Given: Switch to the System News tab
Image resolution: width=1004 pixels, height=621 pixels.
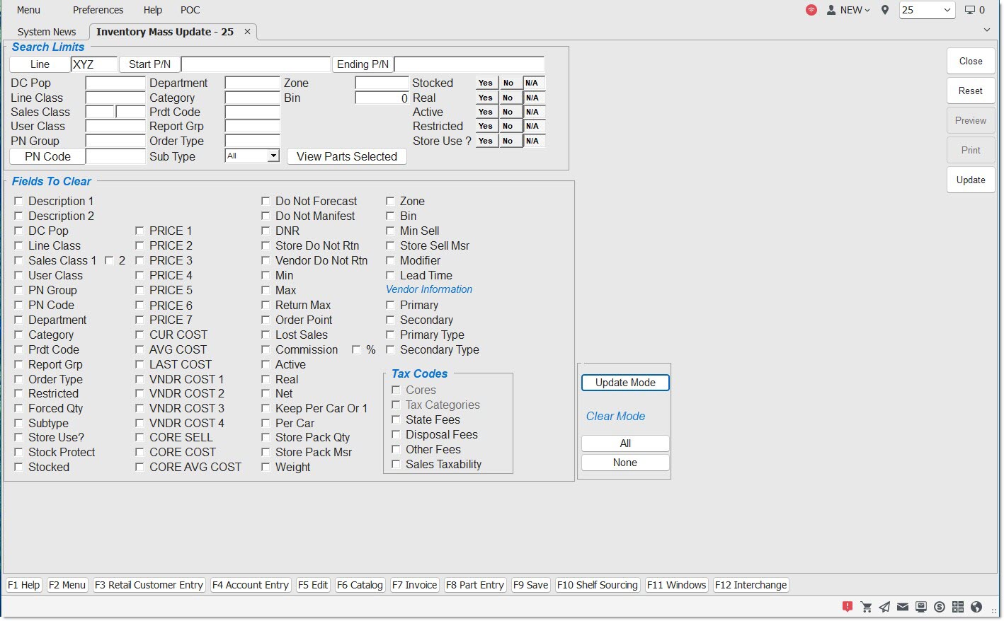Looking at the screenshot, I should click(47, 32).
